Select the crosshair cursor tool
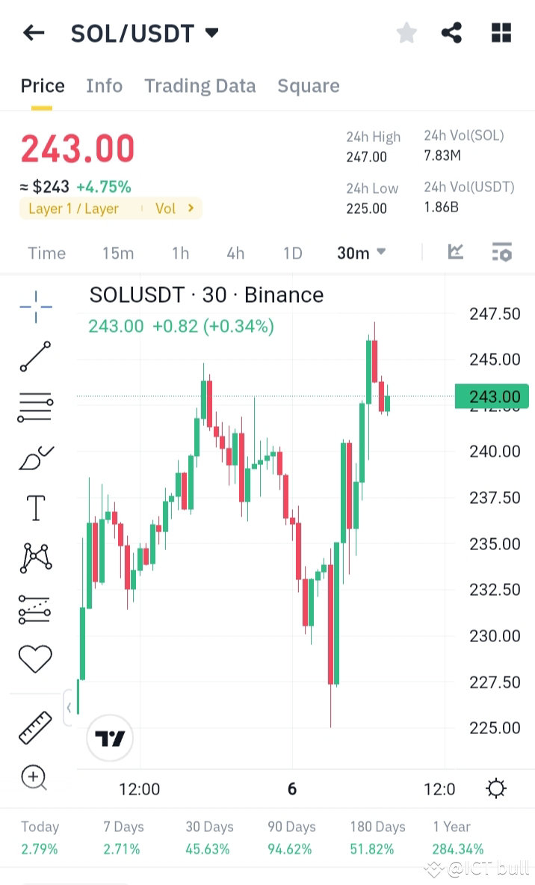 point(34,306)
